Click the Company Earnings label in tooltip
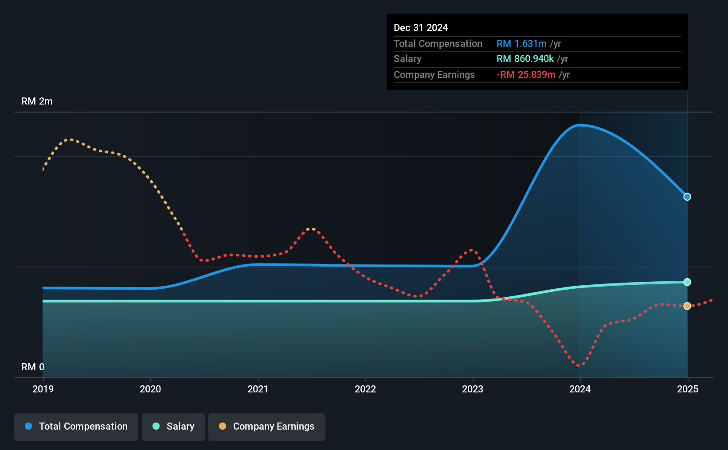This screenshot has height=450, width=728. click(x=434, y=75)
